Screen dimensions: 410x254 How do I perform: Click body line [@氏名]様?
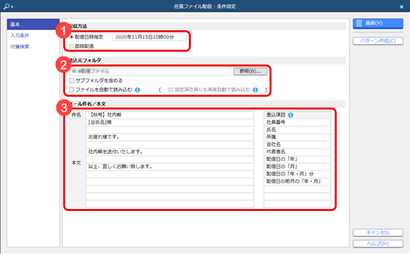coord(169,122)
